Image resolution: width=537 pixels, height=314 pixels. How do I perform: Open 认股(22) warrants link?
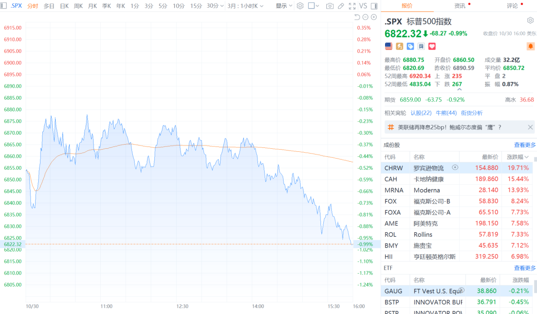[x=421, y=113]
